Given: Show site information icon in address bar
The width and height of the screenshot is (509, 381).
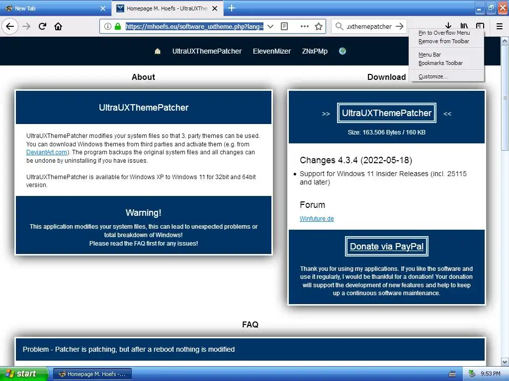Looking at the screenshot, I should tap(108, 26).
